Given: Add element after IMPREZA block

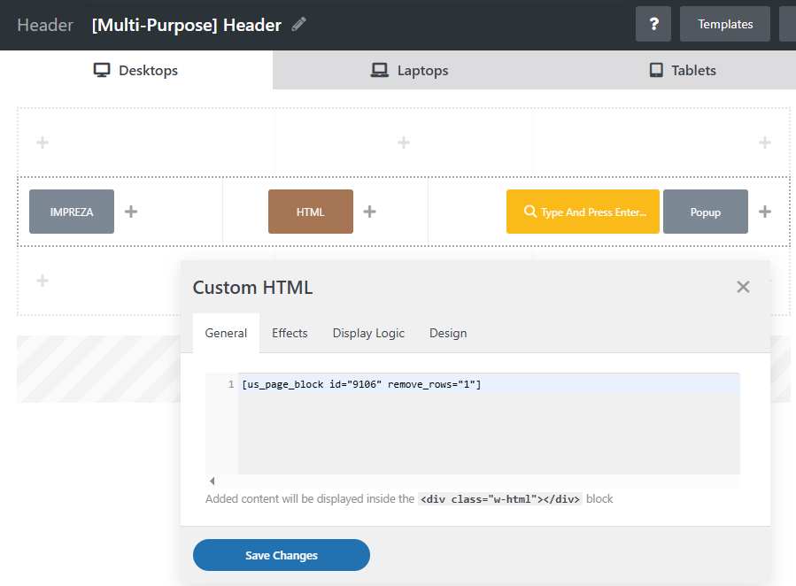Looking at the screenshot, I should (131, 212).
